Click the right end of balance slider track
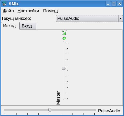The width and height of the screenshot is (124, 116). (x=95, y=110)
